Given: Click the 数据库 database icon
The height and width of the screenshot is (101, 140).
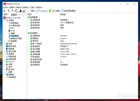Looking at the screenshot, I should pyautogui.click(x=7, y=75).
